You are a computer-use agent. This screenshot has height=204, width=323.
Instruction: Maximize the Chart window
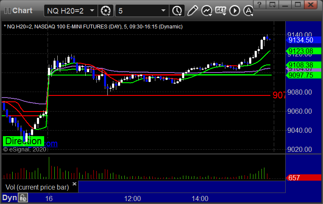pos(298,5)
